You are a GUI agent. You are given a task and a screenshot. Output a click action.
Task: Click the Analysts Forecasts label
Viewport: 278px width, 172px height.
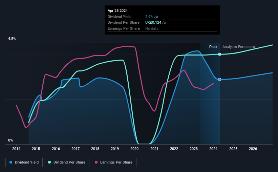[238, 47]
